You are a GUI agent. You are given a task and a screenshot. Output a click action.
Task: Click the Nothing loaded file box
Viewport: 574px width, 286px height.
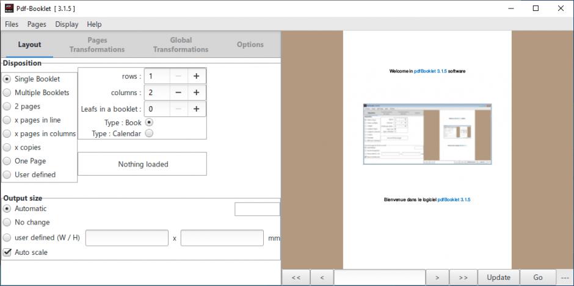(x=142, y=164)
